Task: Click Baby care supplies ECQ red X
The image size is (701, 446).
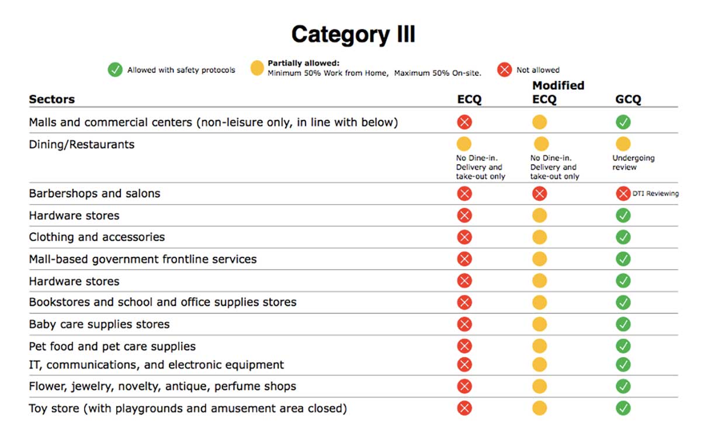Action: coord(464,325)
